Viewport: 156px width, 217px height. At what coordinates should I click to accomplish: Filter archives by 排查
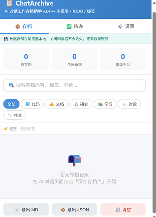pos(15,115)
